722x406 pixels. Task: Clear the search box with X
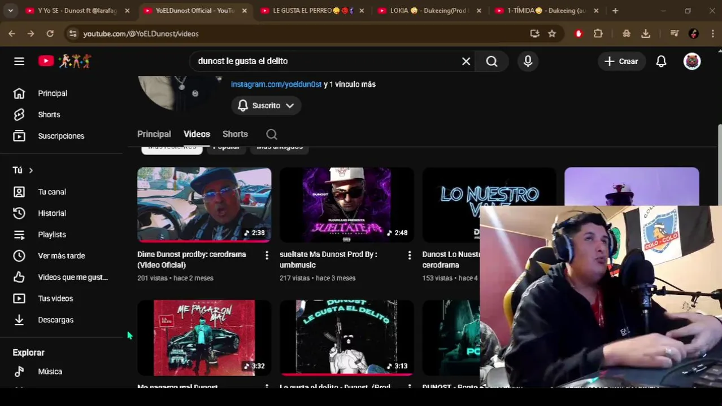click(466, 61)
